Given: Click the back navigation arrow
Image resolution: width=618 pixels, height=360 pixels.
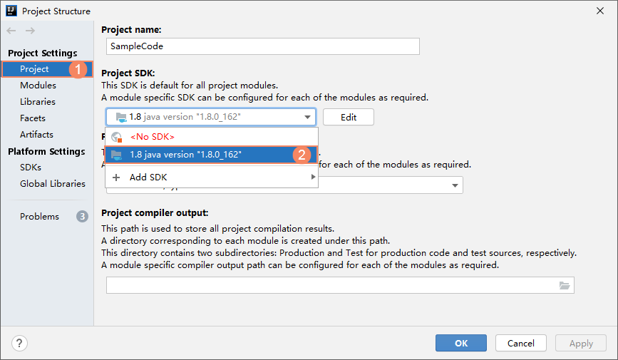Looking at the screenshot, I should [x=11, y=31].
